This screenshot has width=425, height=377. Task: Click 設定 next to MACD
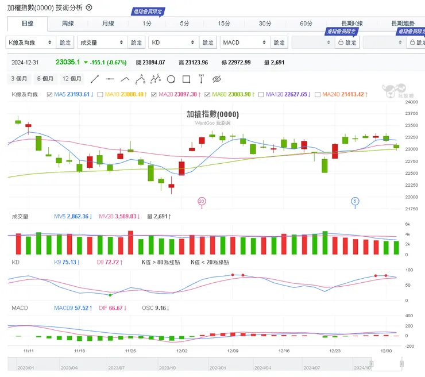point(279,43)
